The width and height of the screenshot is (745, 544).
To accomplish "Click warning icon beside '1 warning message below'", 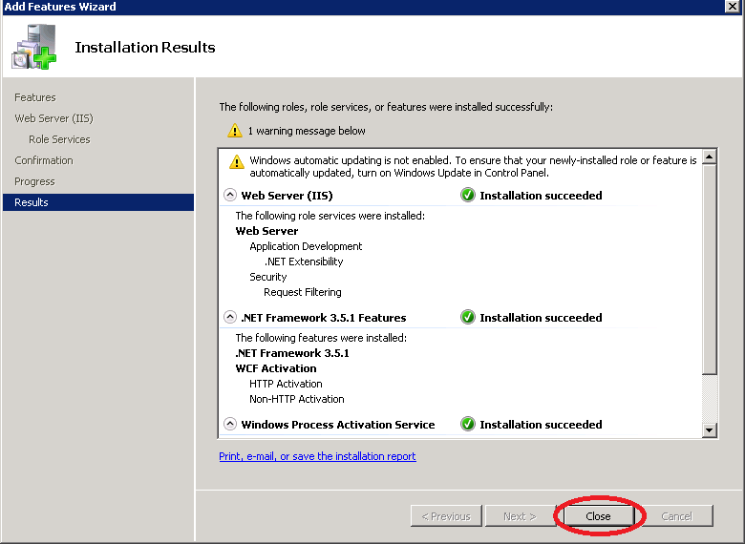I will [x=235, y=131].
